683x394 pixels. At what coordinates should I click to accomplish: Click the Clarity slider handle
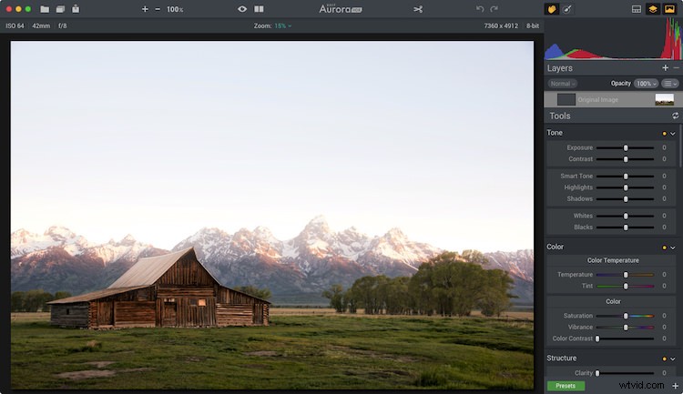click(597, 373)
